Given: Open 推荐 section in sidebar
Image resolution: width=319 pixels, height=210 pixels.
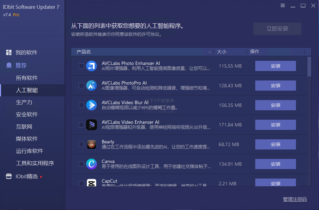Looking at the screenshot, I should coord(21,65).
